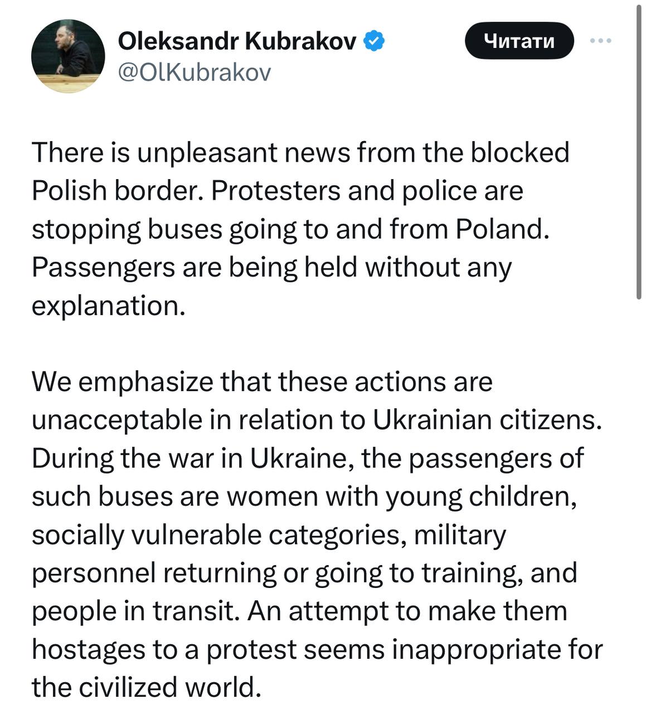The height and width of the screenshot is (714, 646).
Task: Click the line starting "stopping buses going"
Action: tap(290, 229)
